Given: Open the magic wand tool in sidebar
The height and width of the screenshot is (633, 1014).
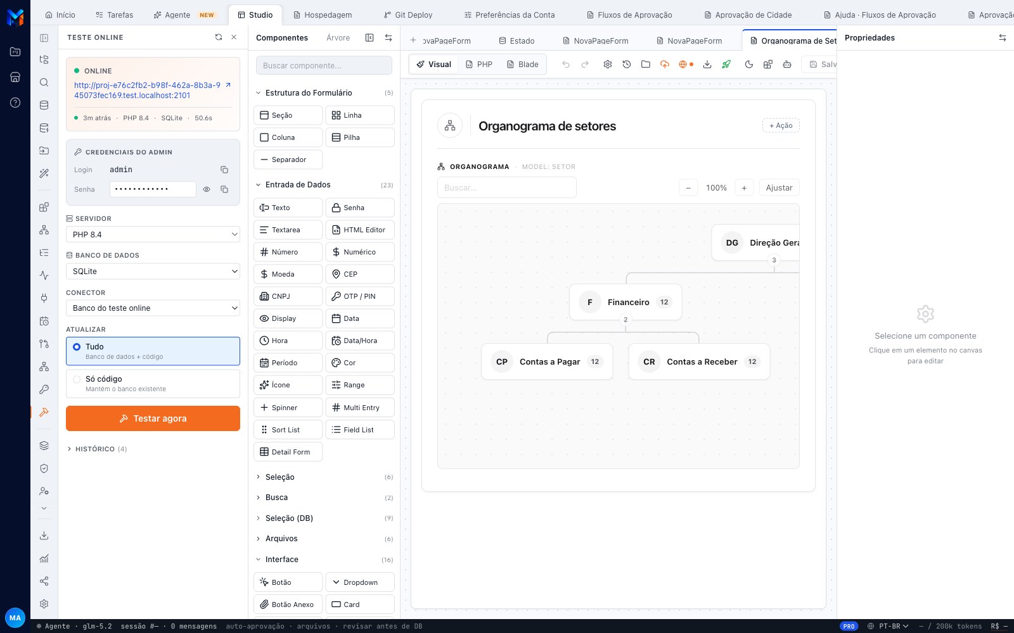Looking at the screenshot, I should [44, 173].
